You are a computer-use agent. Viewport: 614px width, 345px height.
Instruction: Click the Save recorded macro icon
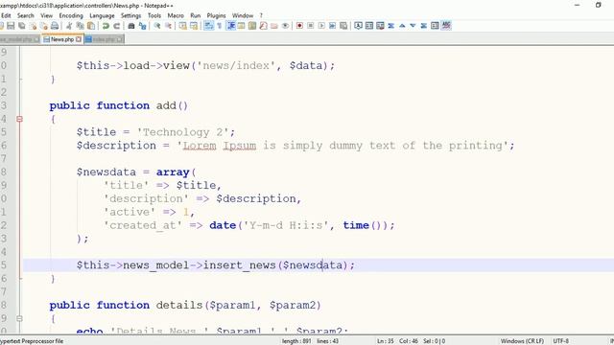click(x=343, y=26)
